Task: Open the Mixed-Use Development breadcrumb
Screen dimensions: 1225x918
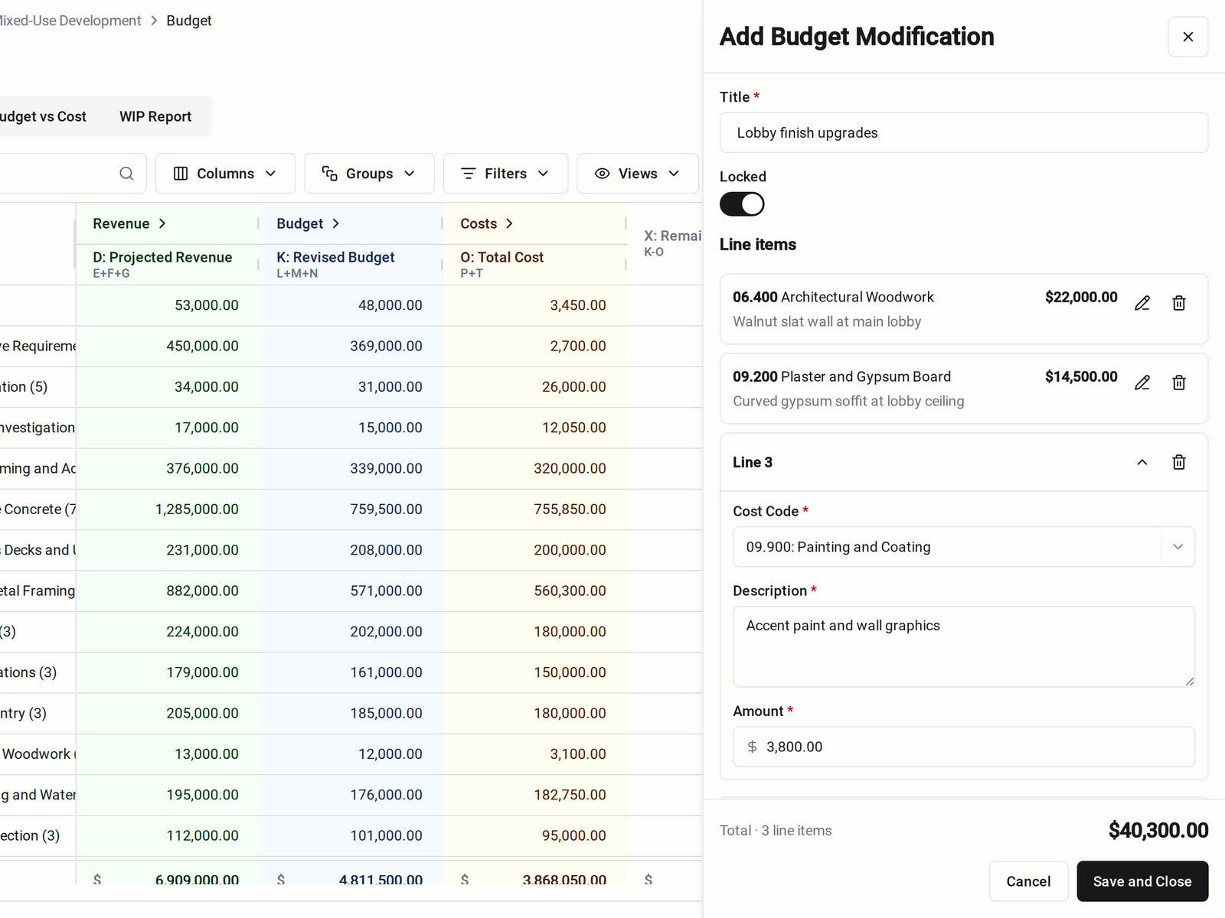Action: (70, 21)
